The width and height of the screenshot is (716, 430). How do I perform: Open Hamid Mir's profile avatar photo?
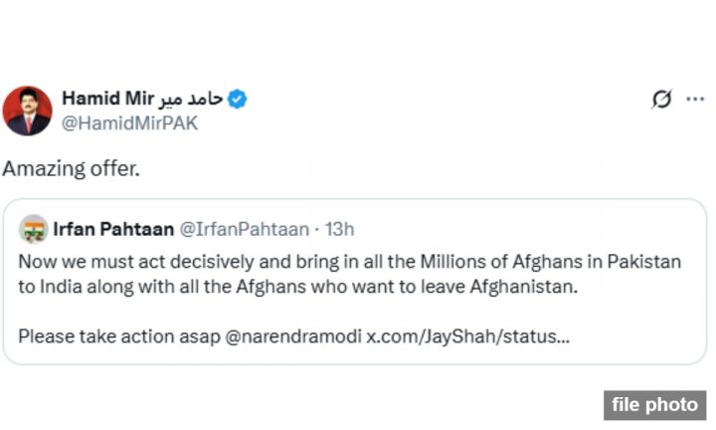(x=28, y=110)
